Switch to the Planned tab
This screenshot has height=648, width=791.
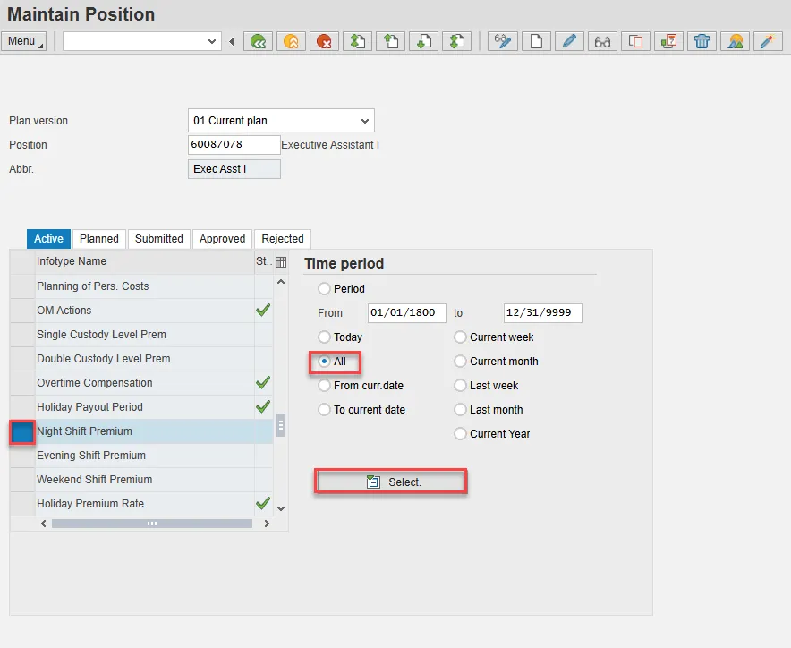pos(99,239)
